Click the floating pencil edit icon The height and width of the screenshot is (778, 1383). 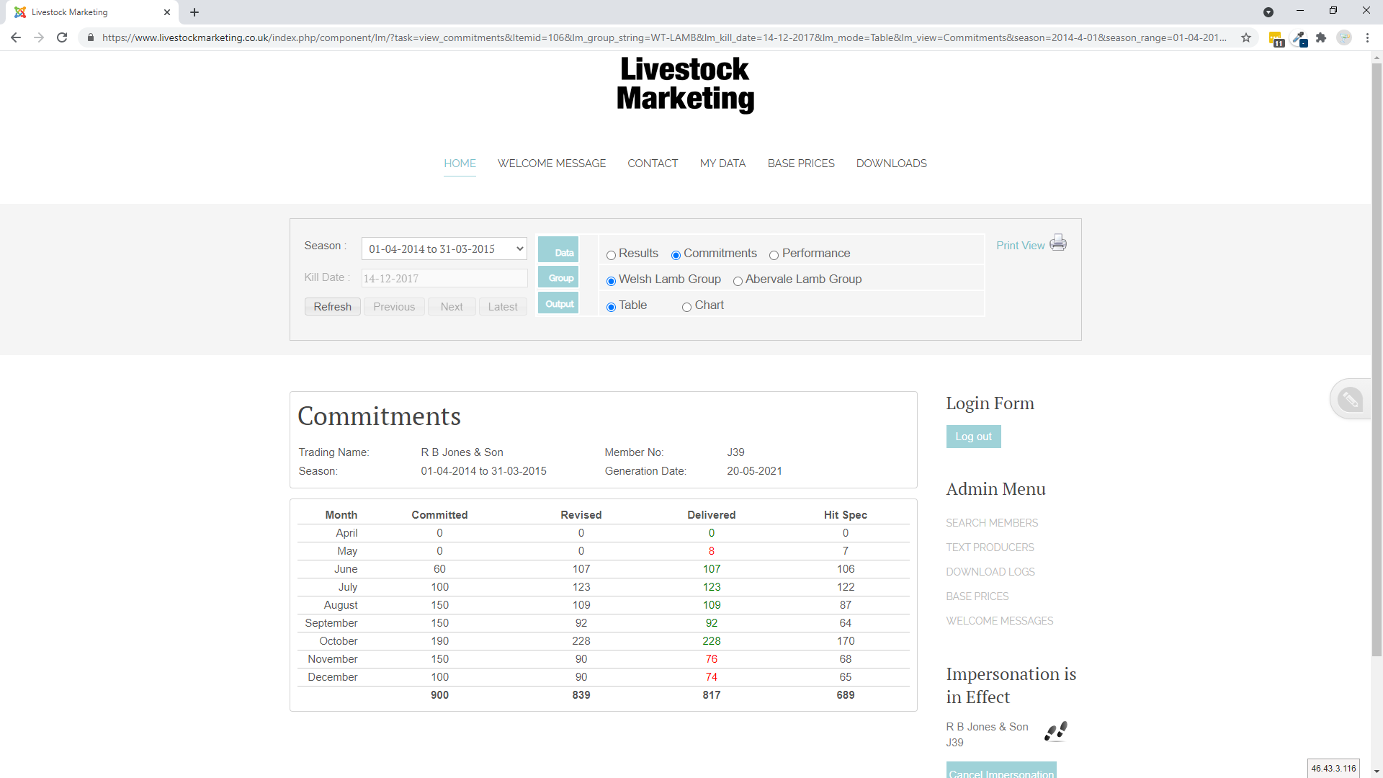[x=1350, y=399]
